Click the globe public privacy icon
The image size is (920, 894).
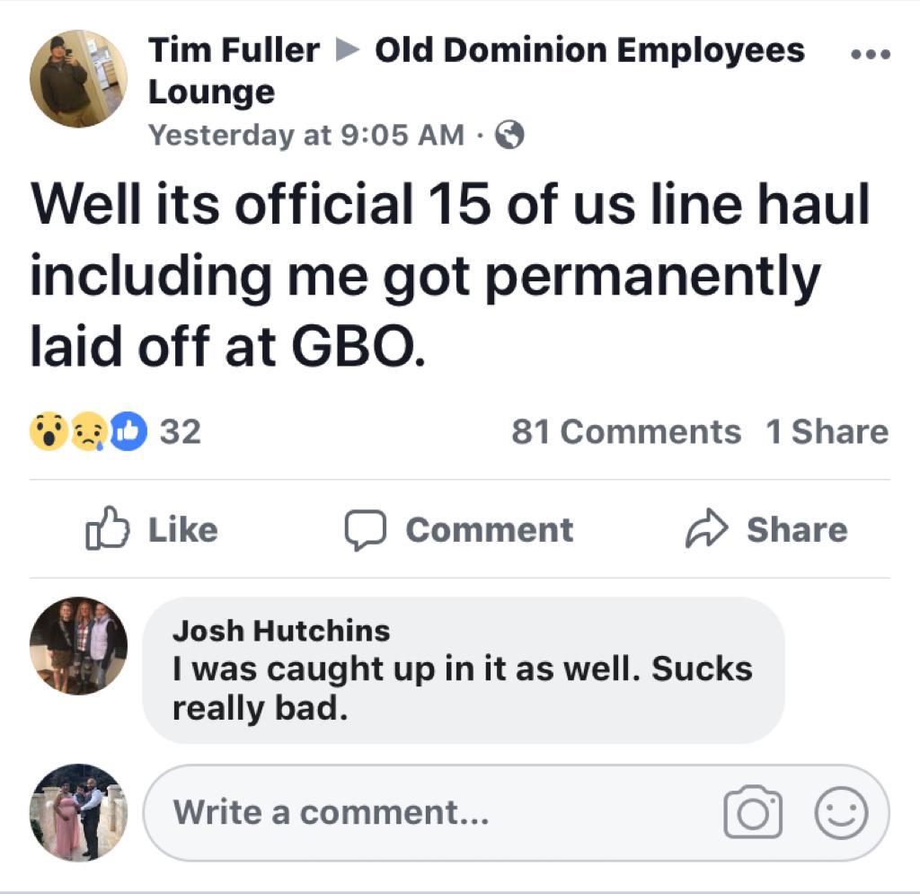510,136
